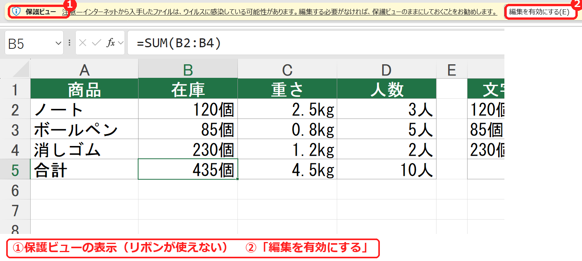Select row 5 header
This screenshot has height=261, width=582.
click(15, 169)
